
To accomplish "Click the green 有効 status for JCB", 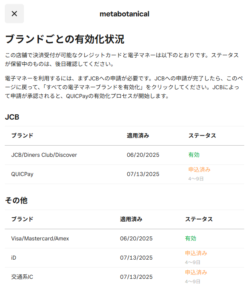I will [x=194, y=155].
